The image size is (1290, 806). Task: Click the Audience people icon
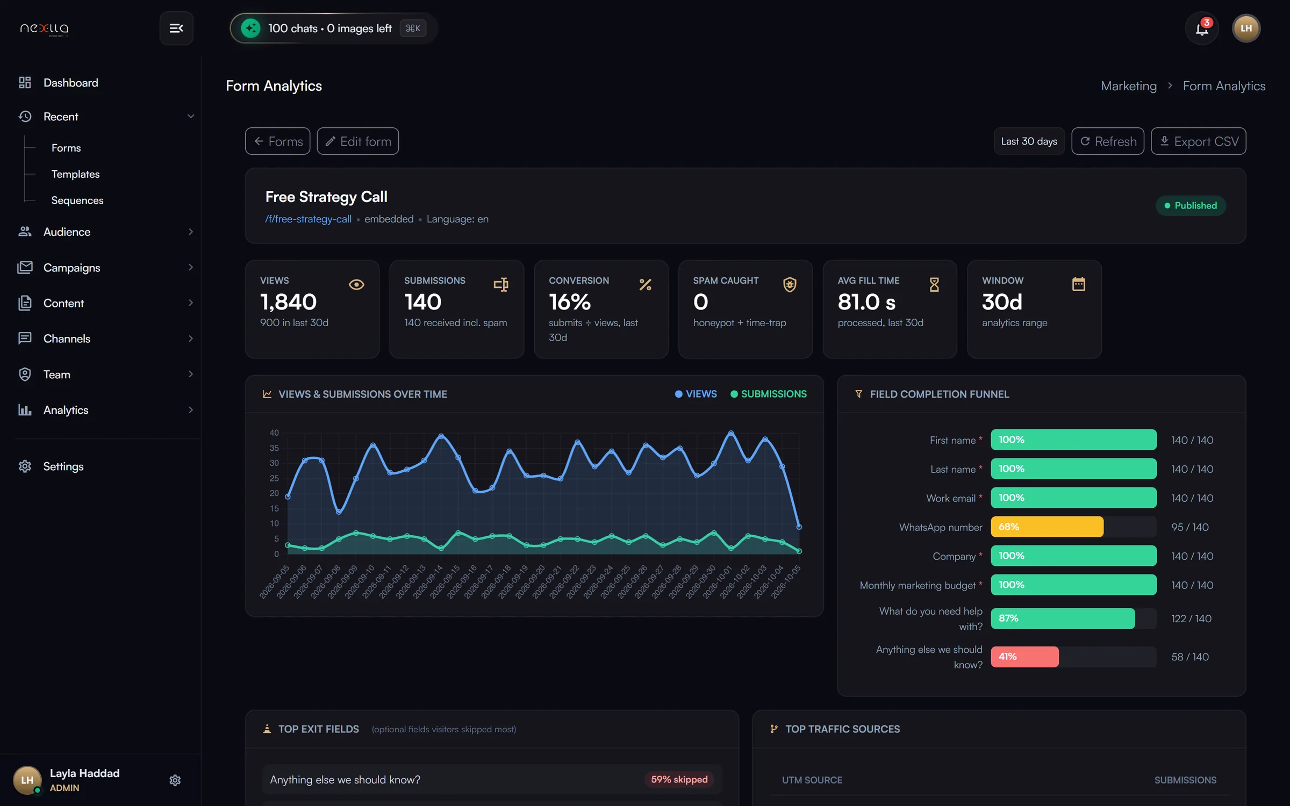pyautogui.click(x=25, y=232)
